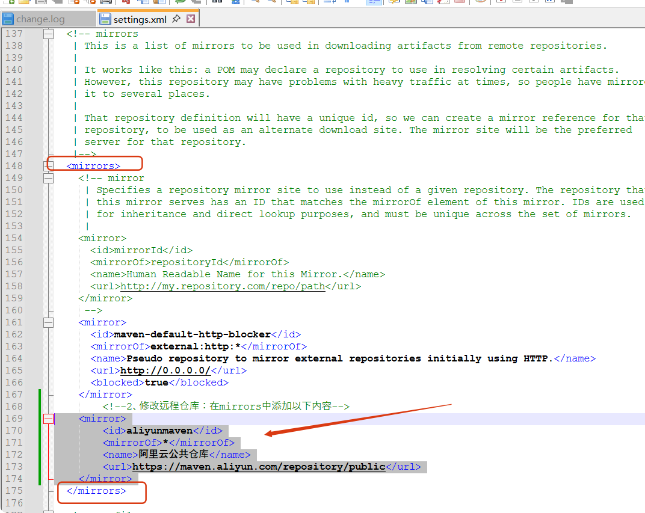The image size is (645, 513).
Task: Click the <id>mirrorId</id> line
Action: tap(141, 250)
